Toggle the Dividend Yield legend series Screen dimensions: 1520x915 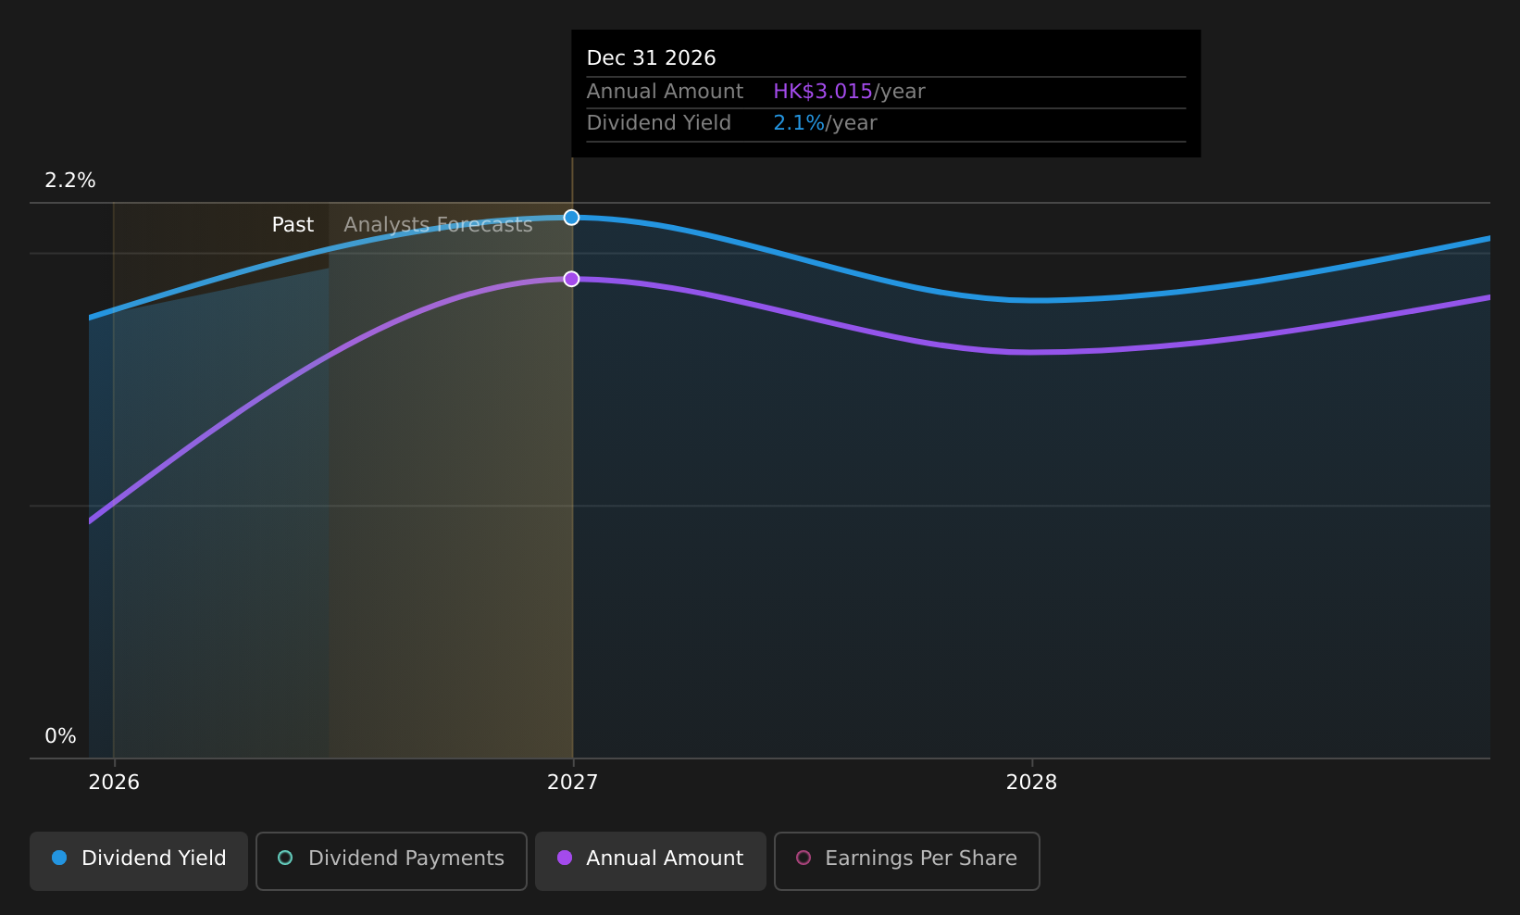tap(139, 860)
